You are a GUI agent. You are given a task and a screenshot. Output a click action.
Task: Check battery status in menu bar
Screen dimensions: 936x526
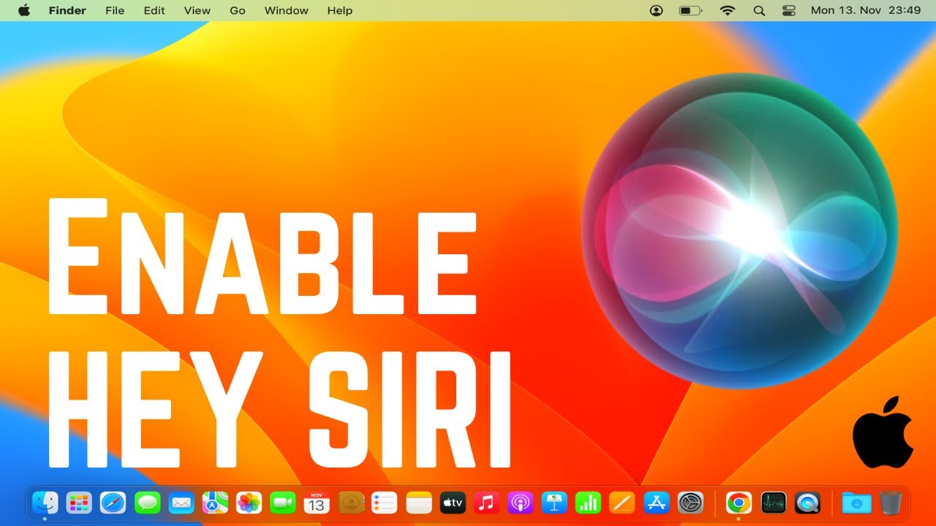[x=690, y=10]
